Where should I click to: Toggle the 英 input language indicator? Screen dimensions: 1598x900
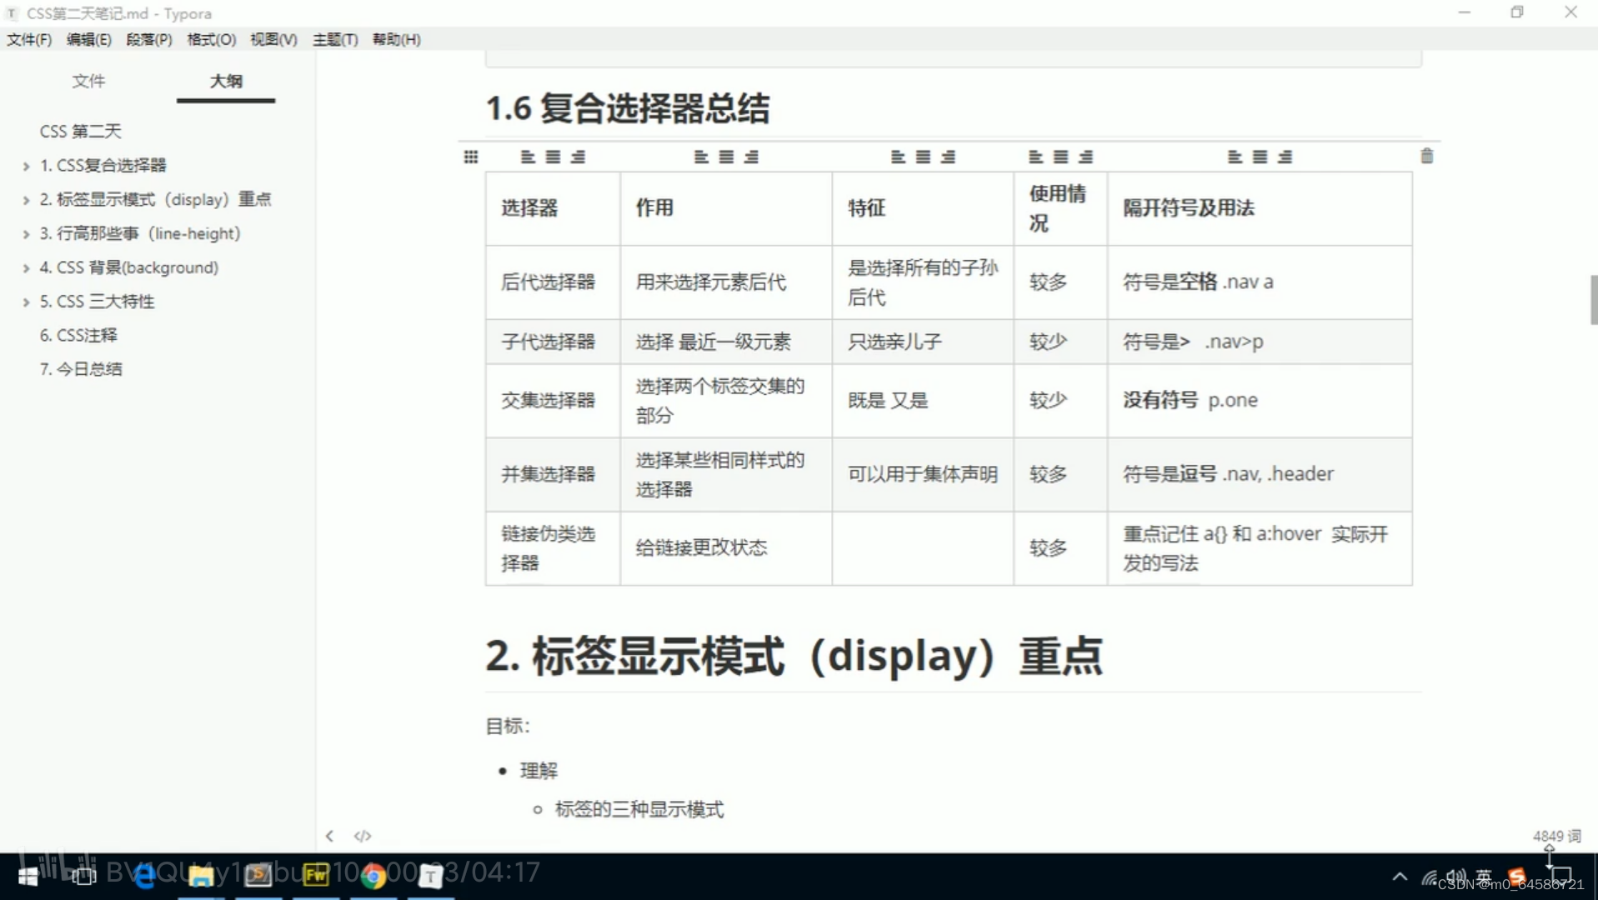coord(1484,877)
